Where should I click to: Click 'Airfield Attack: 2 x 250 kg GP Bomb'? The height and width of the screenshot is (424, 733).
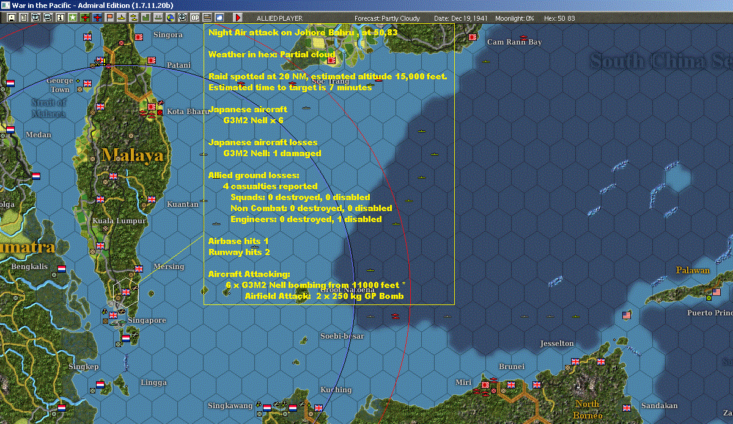(x=324, y=296)
